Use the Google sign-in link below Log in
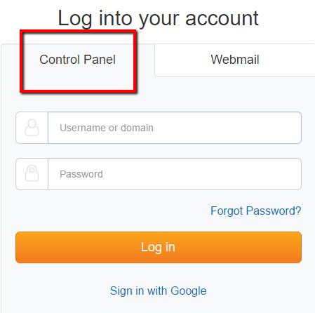This screenshot has width=315, height=313. 159,291
